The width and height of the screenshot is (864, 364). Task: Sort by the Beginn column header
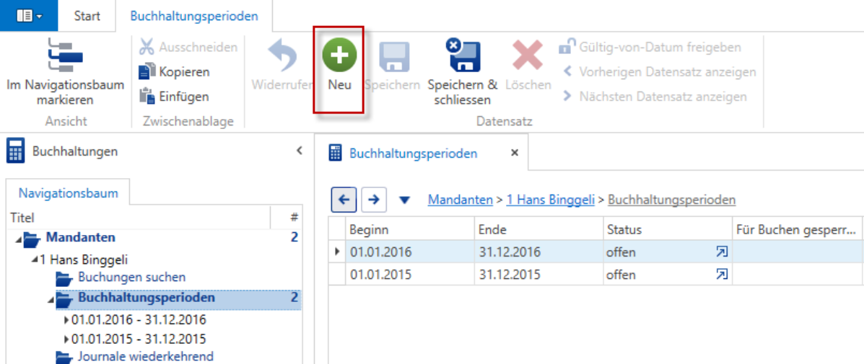409,229
